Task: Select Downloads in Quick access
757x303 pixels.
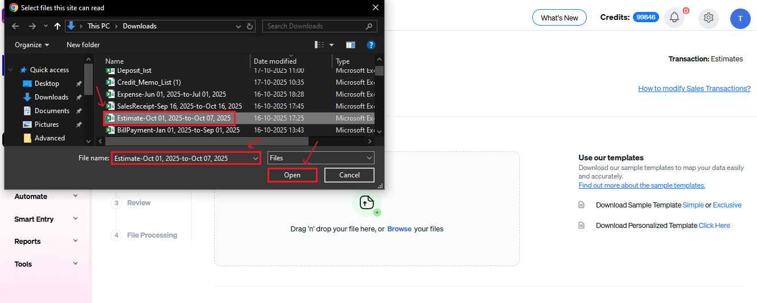Action: click(x=51, y=97)
